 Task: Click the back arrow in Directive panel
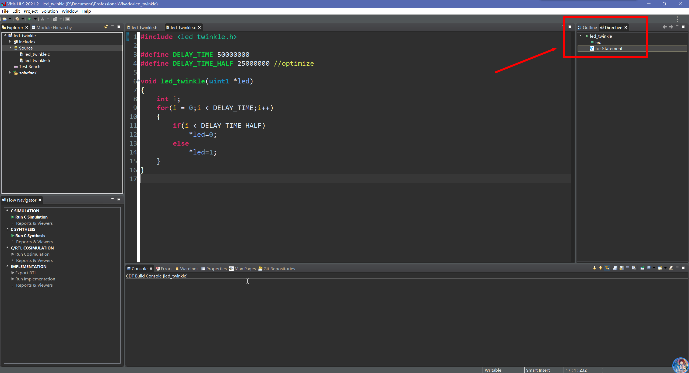pos(665,27)
